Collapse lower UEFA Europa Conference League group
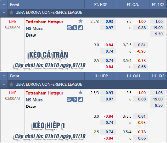The width and height of the screenshot is (167, 143). click(4, 84)
